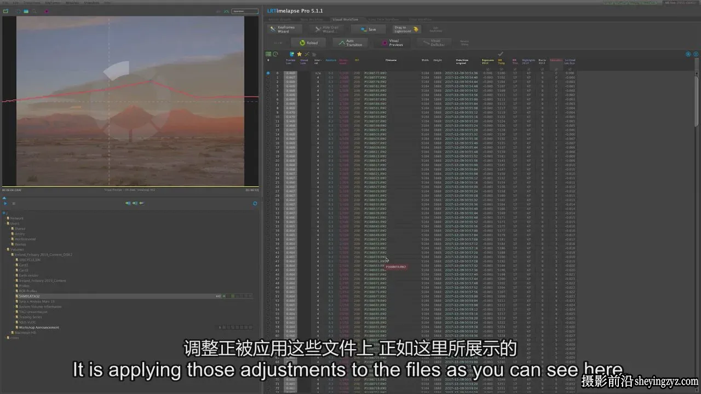
Task: Generate Visual Previews
Action: (392, 43)
